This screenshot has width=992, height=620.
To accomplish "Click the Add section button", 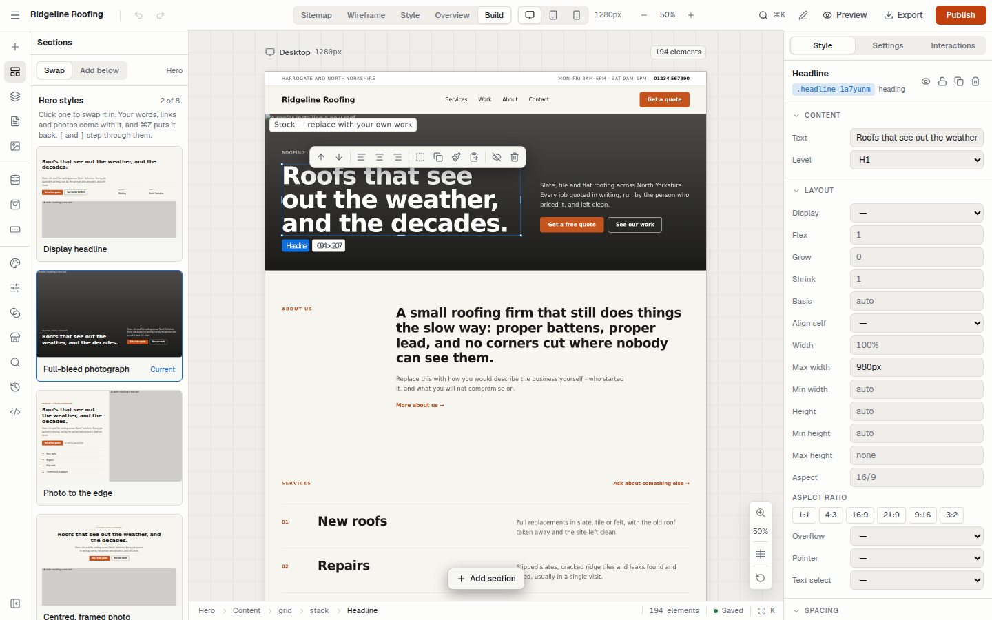I will (486, 579).
